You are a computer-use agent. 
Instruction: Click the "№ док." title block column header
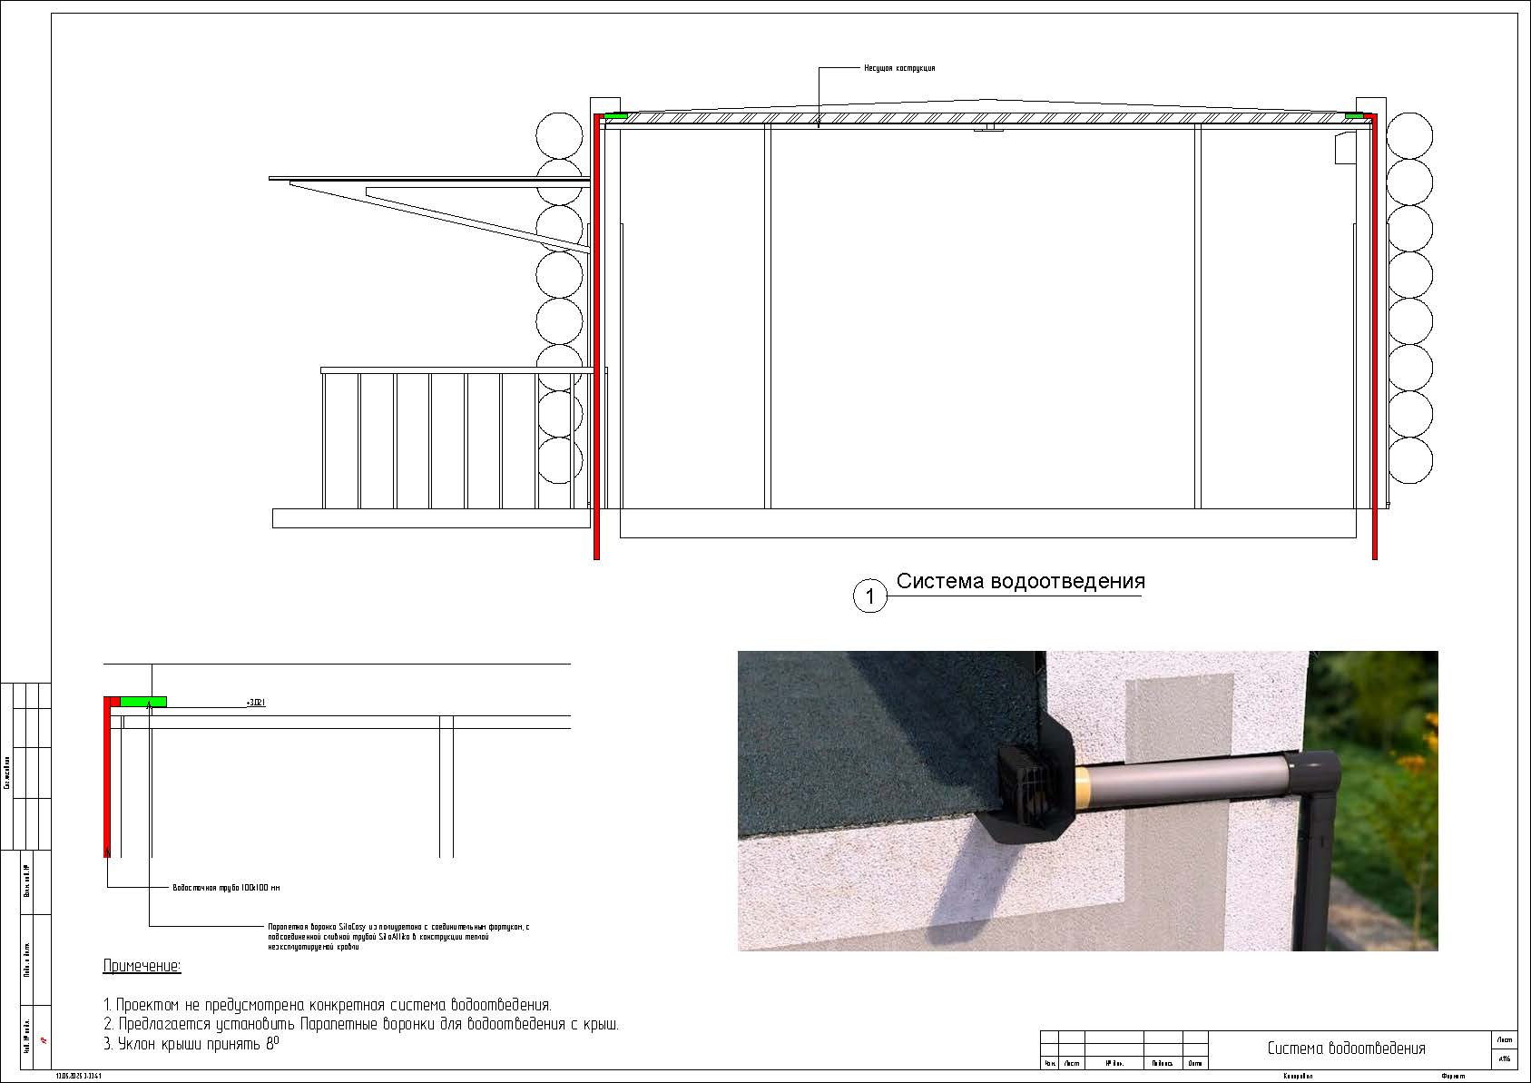tap(1114, 1063)
